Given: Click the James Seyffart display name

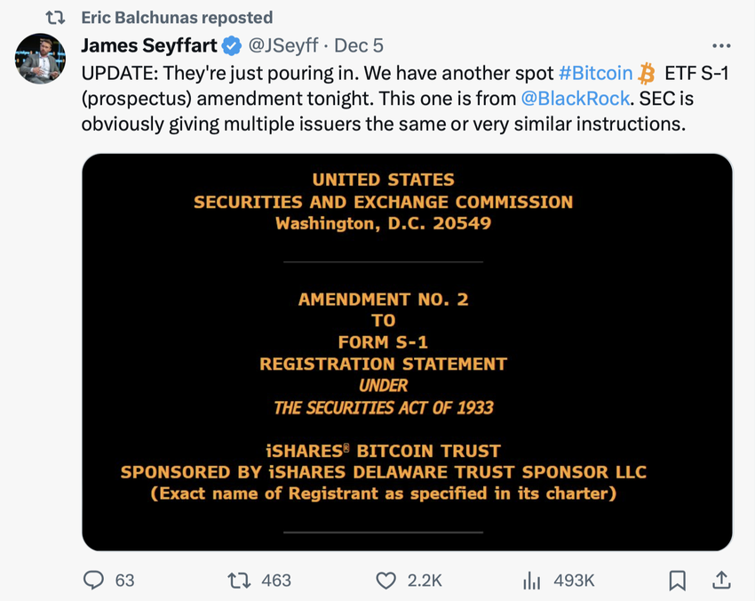Looking at the screenshot, I should (148, 45).
